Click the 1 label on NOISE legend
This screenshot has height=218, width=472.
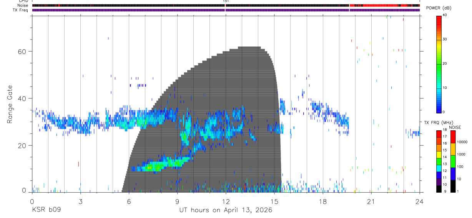[458, 191]
